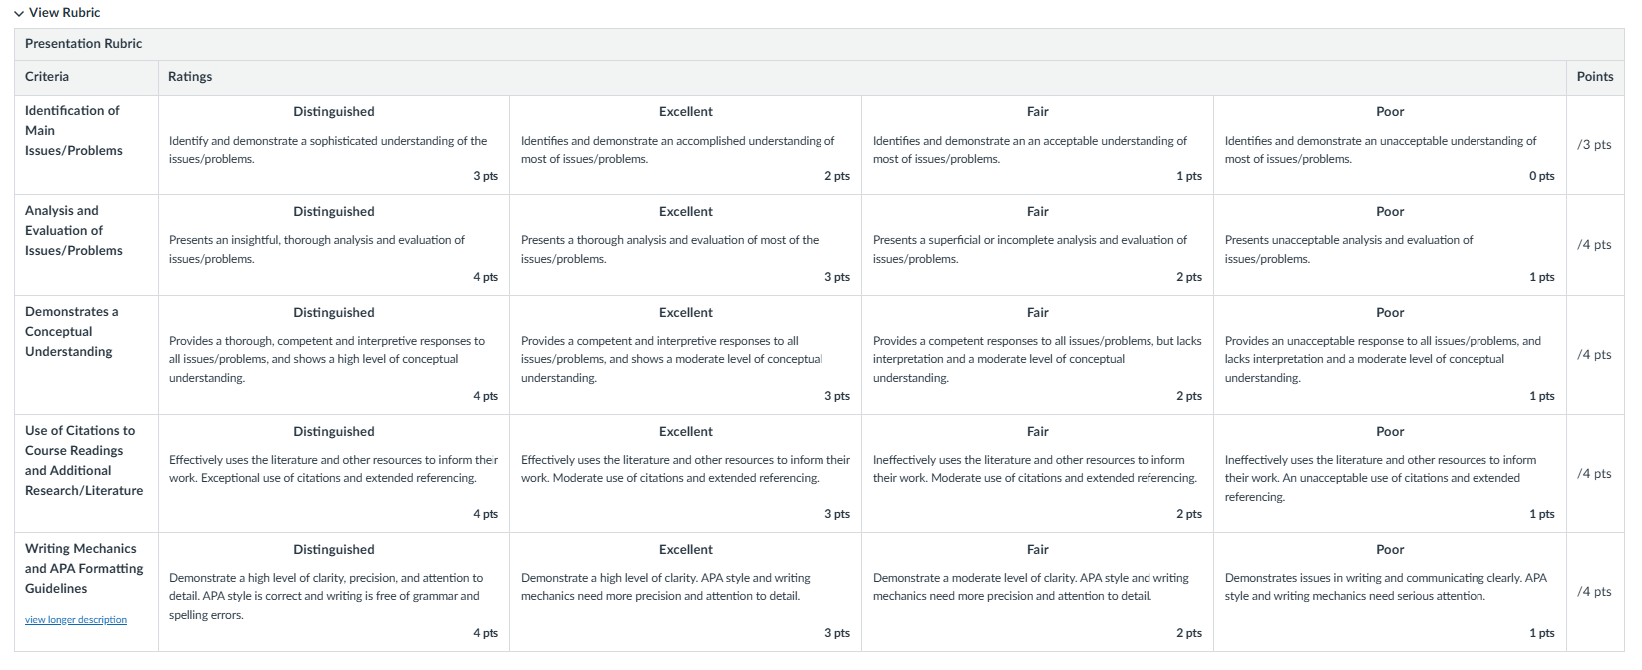Choose Fair for Analysis and Evaluation row
Image resolution: width=1642 pixels, height=670 pixels.
[x=1038, y=245]
